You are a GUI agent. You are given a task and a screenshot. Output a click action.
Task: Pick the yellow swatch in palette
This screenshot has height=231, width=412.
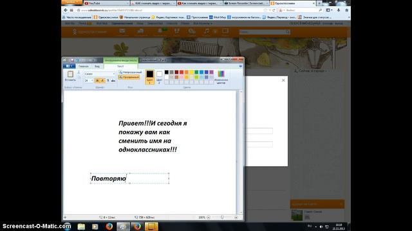click(192, 73)
